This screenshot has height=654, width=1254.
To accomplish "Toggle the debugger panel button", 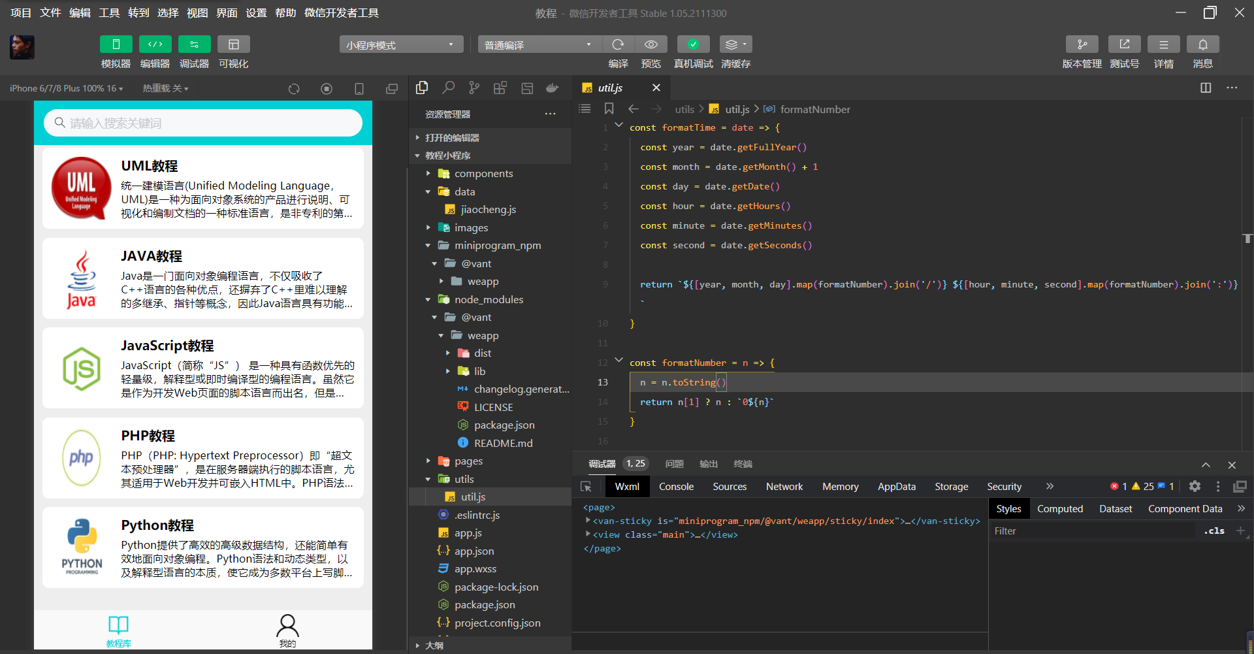I will [194, 44].
